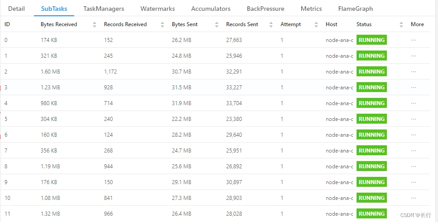Sort by Attempt column arrows
This screenshot has height=222, width=438.
coord(316,25)
